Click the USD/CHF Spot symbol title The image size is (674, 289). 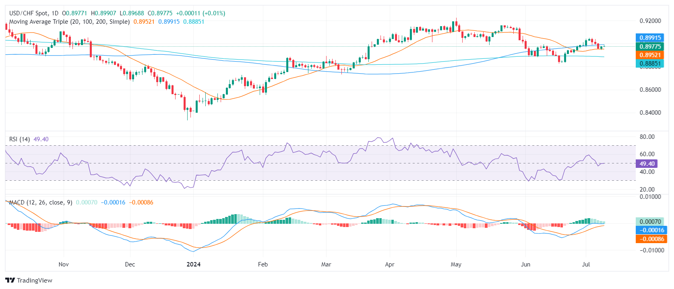click(28, 13)
